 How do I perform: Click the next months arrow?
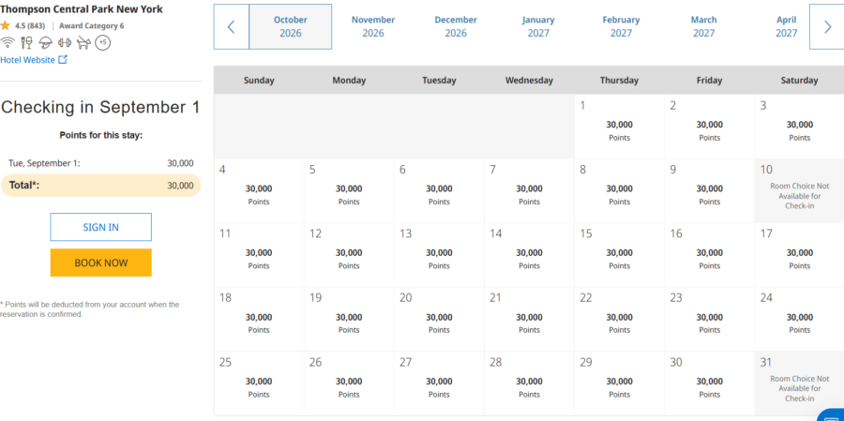[x=827, y=27]
